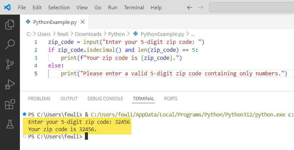Click the input function call on line 1

[91, 42]
